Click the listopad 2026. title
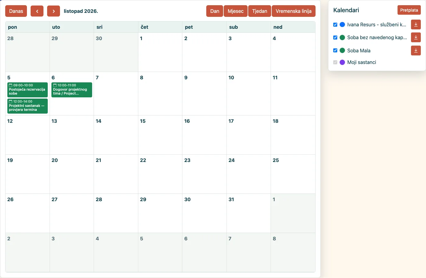The height and width of the screenshot is (278, 426). pyautogui.click(x=81, y=11)
